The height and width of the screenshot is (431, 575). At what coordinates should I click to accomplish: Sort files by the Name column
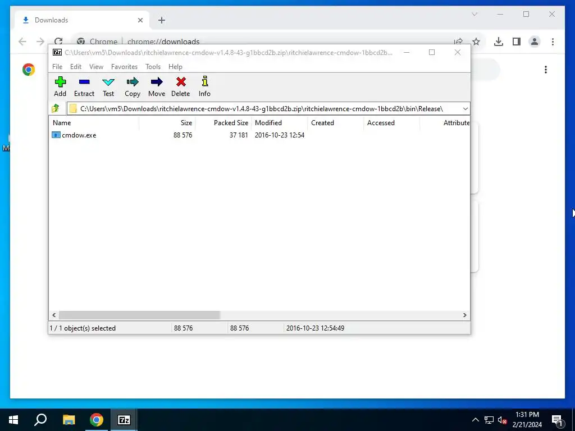click(94, 123)
